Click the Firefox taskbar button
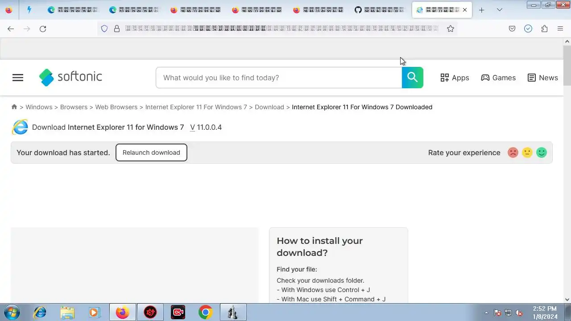The image size is (571, 321). pos(123,313)
